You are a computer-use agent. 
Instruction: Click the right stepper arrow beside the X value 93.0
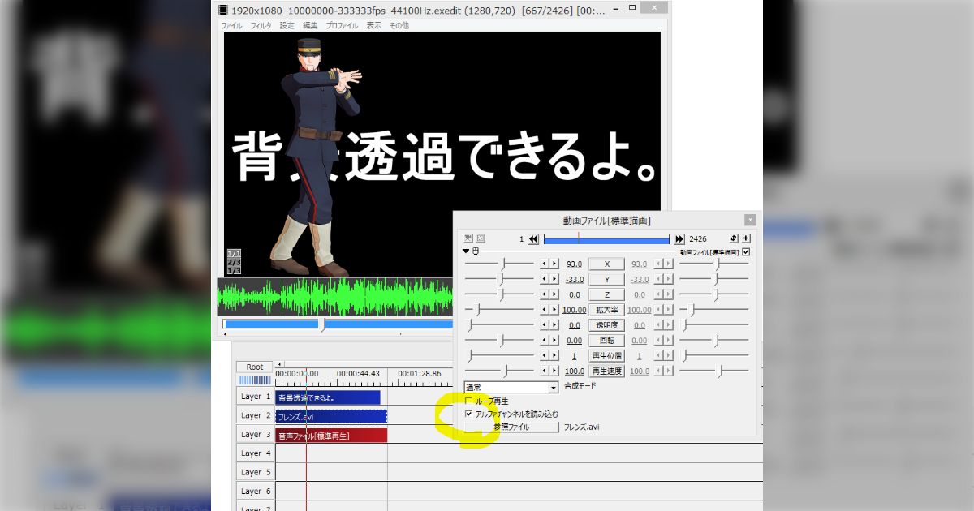pyautogui.click(x=554, y=264)
